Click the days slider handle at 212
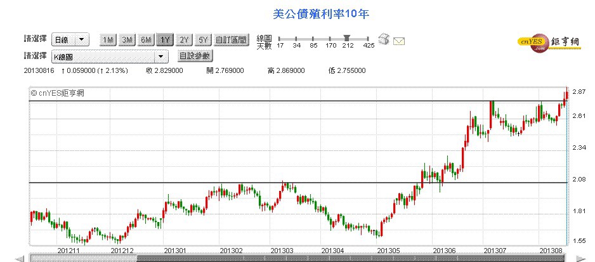Image resolution: width=595 pixels, height=262 pixels. (x=346, y=38)
